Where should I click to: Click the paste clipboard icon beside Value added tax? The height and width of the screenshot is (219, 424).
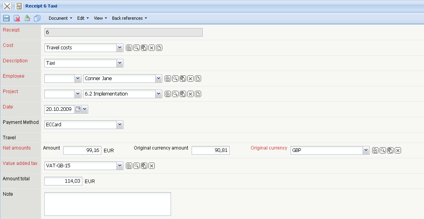pos(144,166)
